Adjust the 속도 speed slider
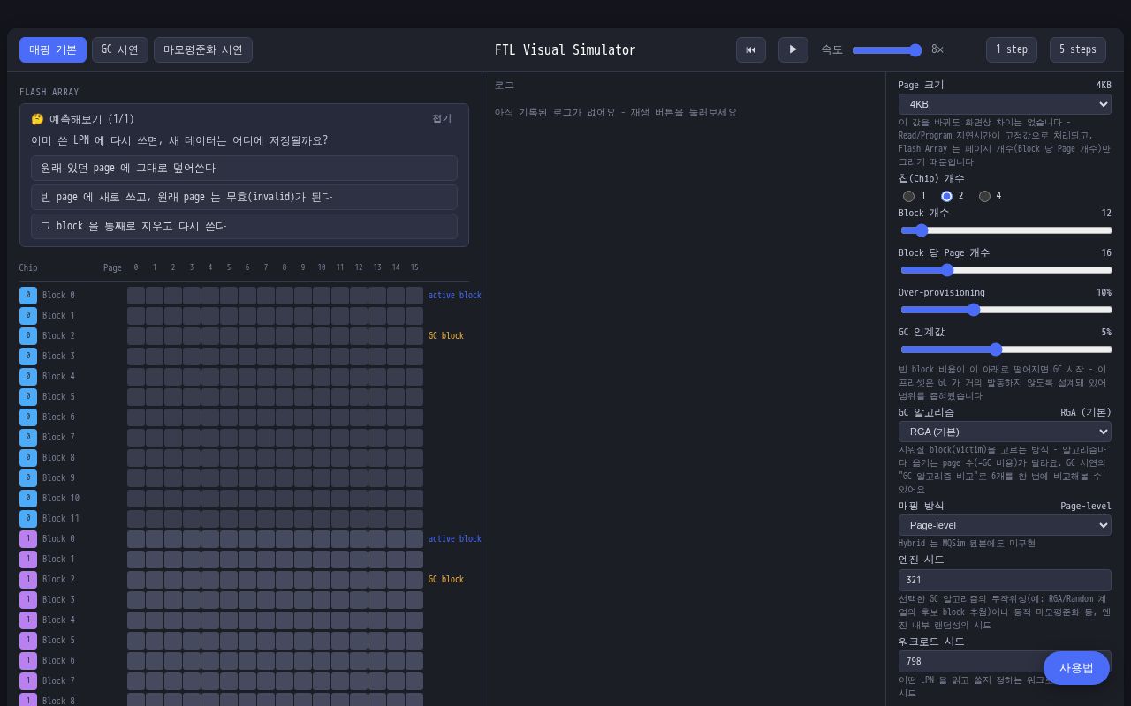 [x=887, y=49]
